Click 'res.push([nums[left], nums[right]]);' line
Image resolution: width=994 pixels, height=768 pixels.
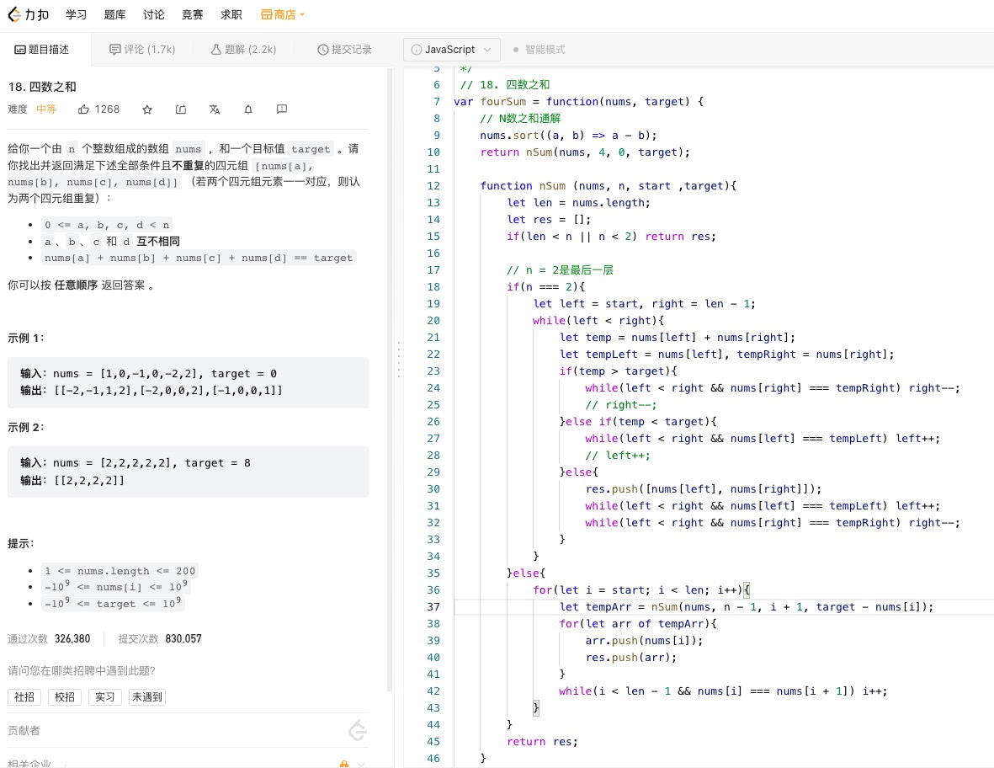point(704,489)
